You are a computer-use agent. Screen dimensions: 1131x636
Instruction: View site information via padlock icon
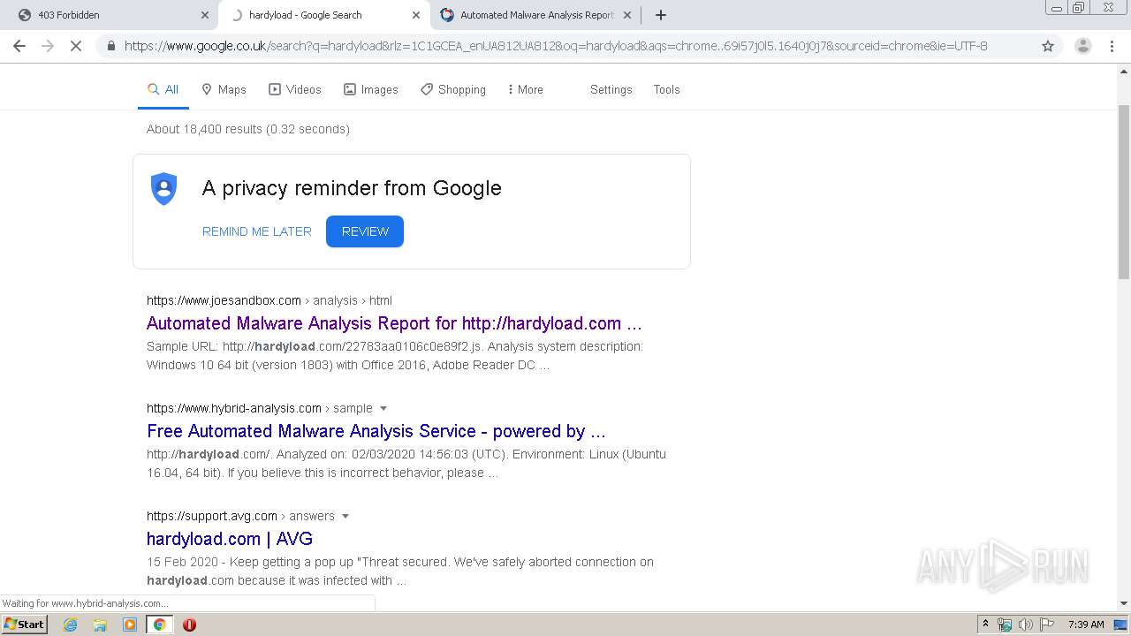110,46
